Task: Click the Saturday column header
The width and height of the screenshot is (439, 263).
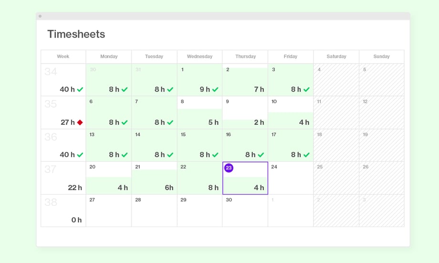Action: pos(336,56)
